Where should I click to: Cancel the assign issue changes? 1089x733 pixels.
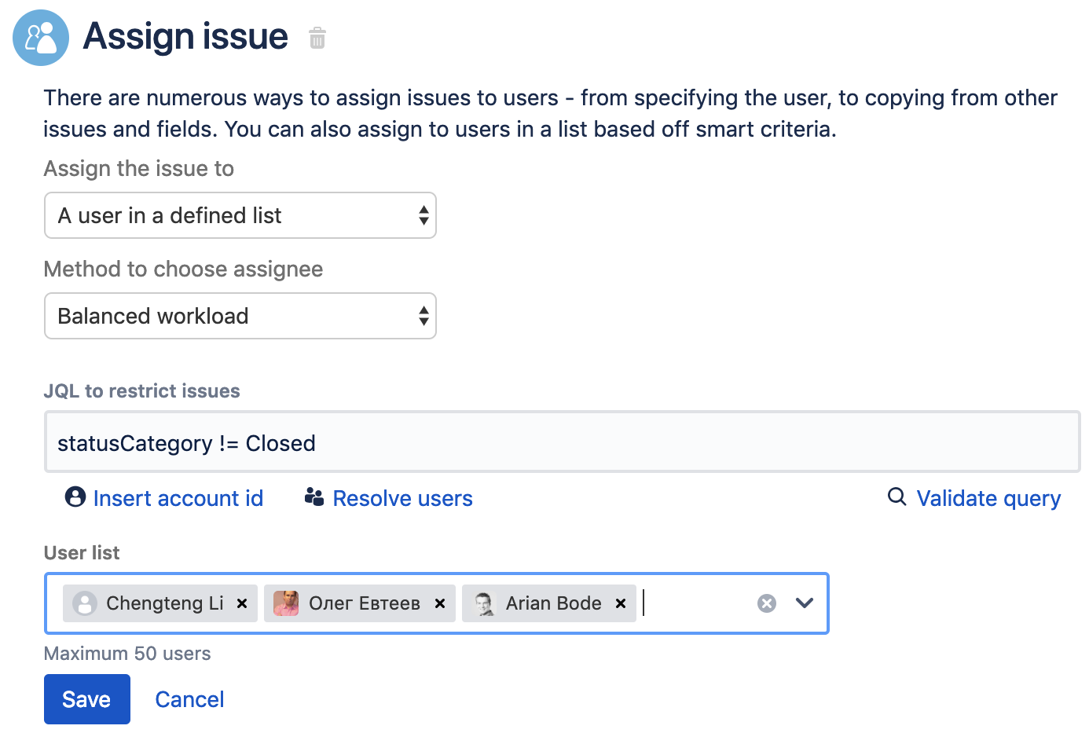tap(189, 699)
